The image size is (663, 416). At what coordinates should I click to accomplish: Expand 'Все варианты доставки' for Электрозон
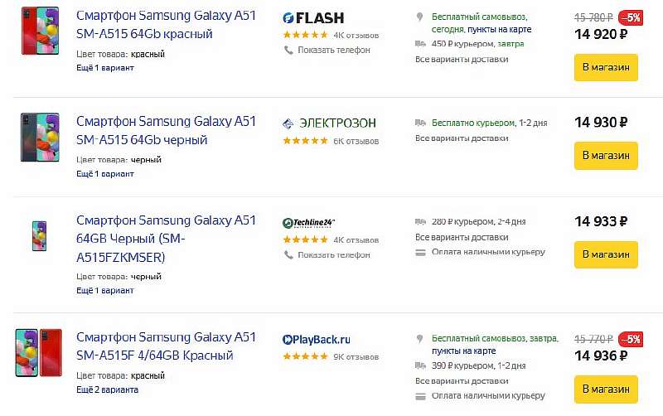tap(462, 138)
